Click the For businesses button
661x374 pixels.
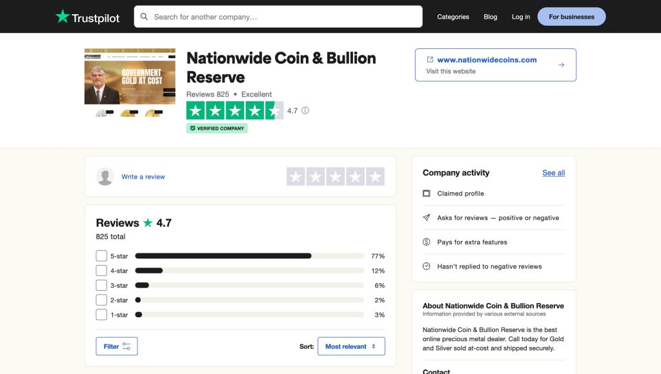[571, 17]
